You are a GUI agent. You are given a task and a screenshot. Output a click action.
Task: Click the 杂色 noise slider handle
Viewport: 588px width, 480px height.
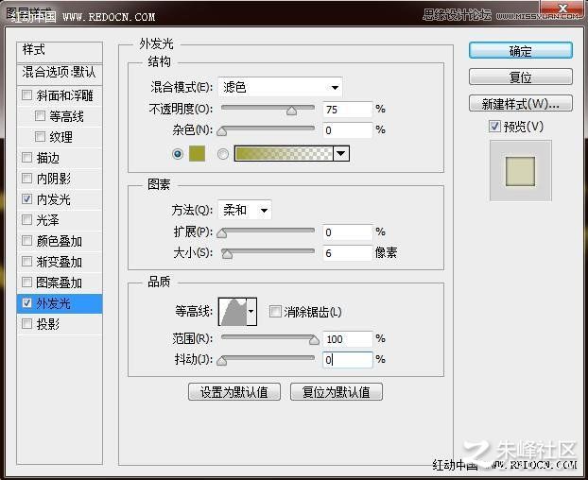222,131
